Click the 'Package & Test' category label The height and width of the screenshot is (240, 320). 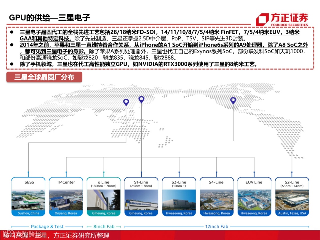pos(47,227)
